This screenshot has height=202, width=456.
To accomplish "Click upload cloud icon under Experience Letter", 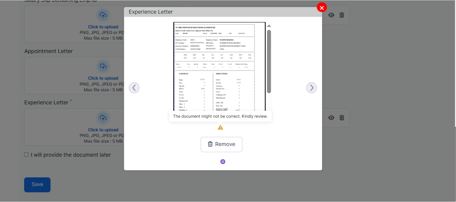I will tap(103, 118).
